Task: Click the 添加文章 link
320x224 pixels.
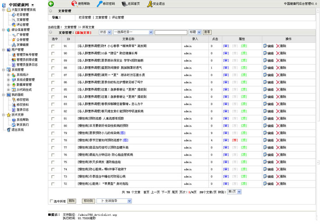Action: point(82,32)
